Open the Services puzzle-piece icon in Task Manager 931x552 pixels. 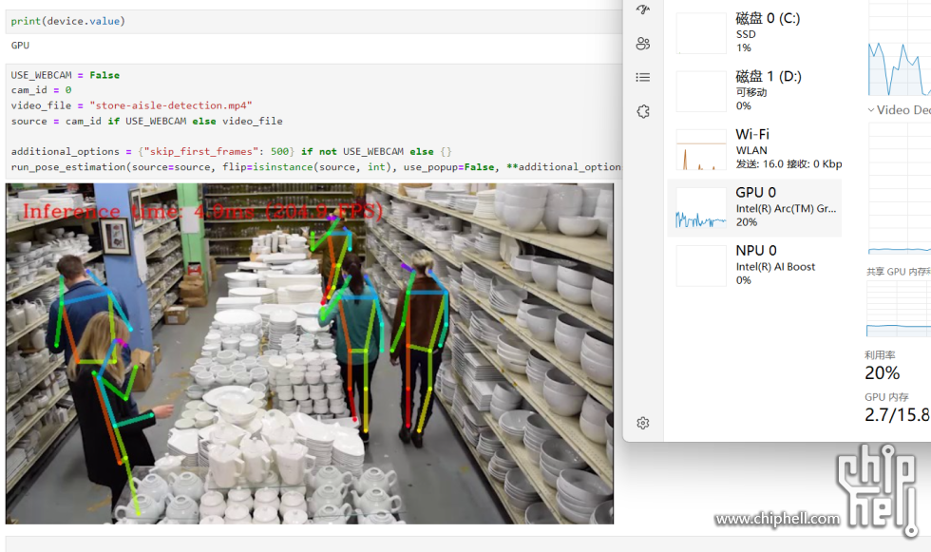coord(643,111)
